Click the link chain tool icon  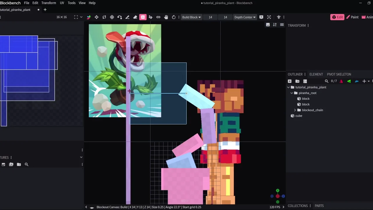tap(158, 17)
